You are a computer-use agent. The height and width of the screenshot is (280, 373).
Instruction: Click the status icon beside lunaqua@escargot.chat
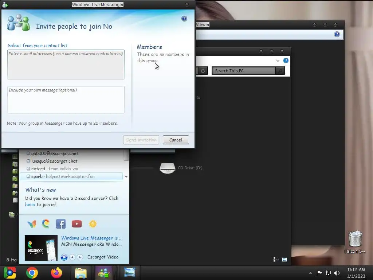coord(28,161)
